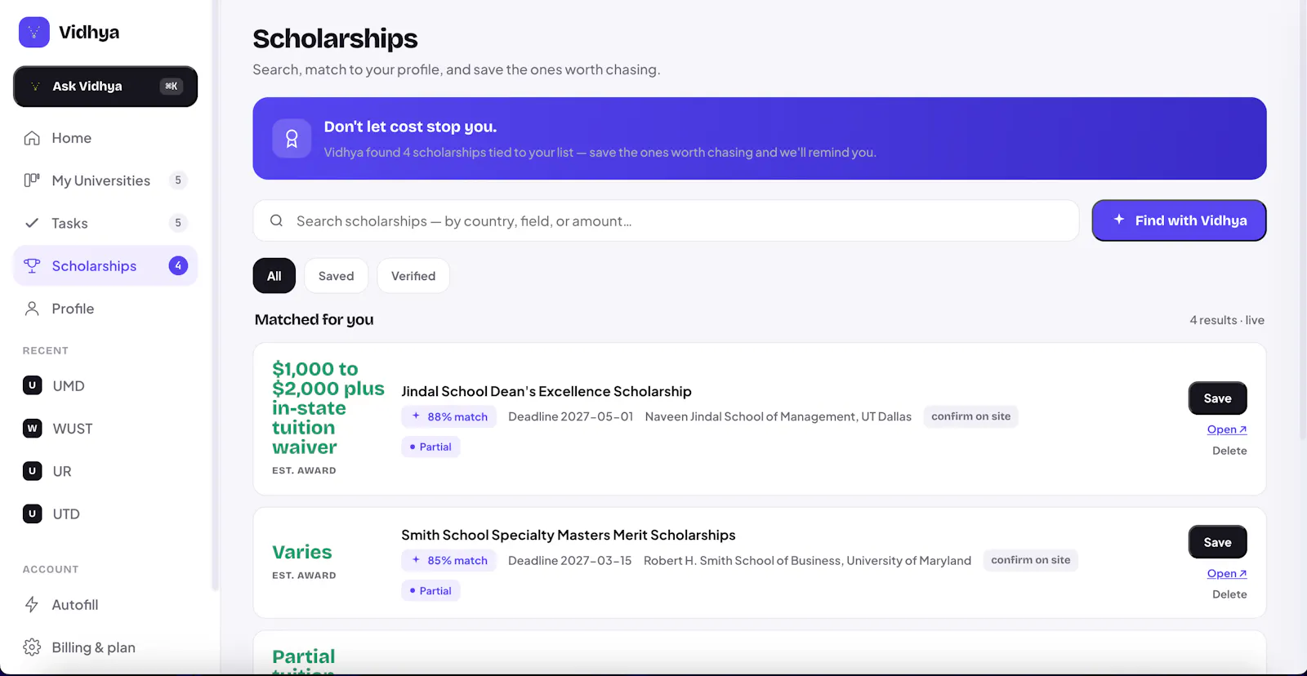Open the Smith School scholarship link
The image size is (1307, 676).
pos(1227,573)
